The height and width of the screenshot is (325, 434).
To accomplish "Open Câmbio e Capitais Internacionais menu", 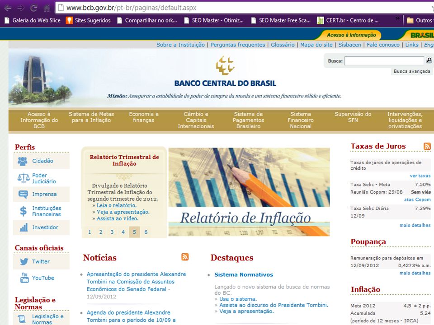I will pos(196,120).
